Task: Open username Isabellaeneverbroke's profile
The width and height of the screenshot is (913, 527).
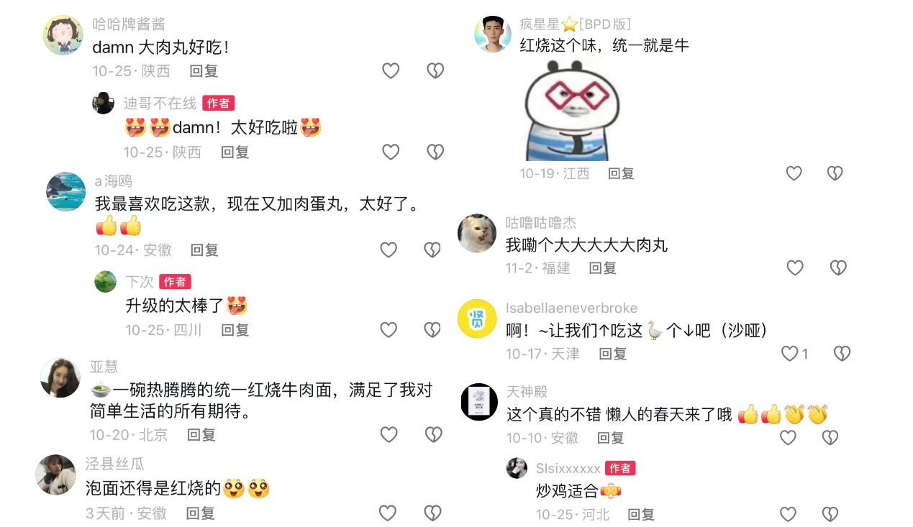Action: tap(572, 308)
